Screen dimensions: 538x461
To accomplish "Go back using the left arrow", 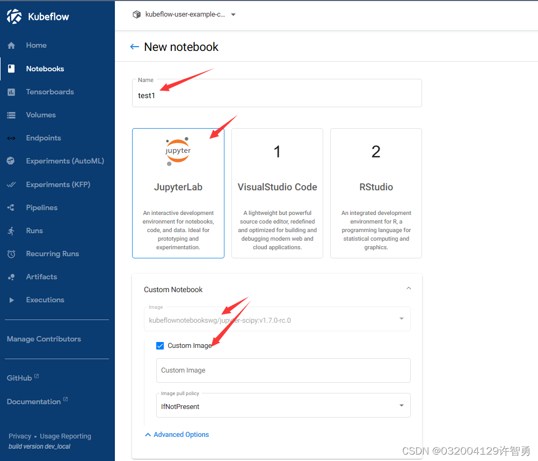I will tap(134, 47).
